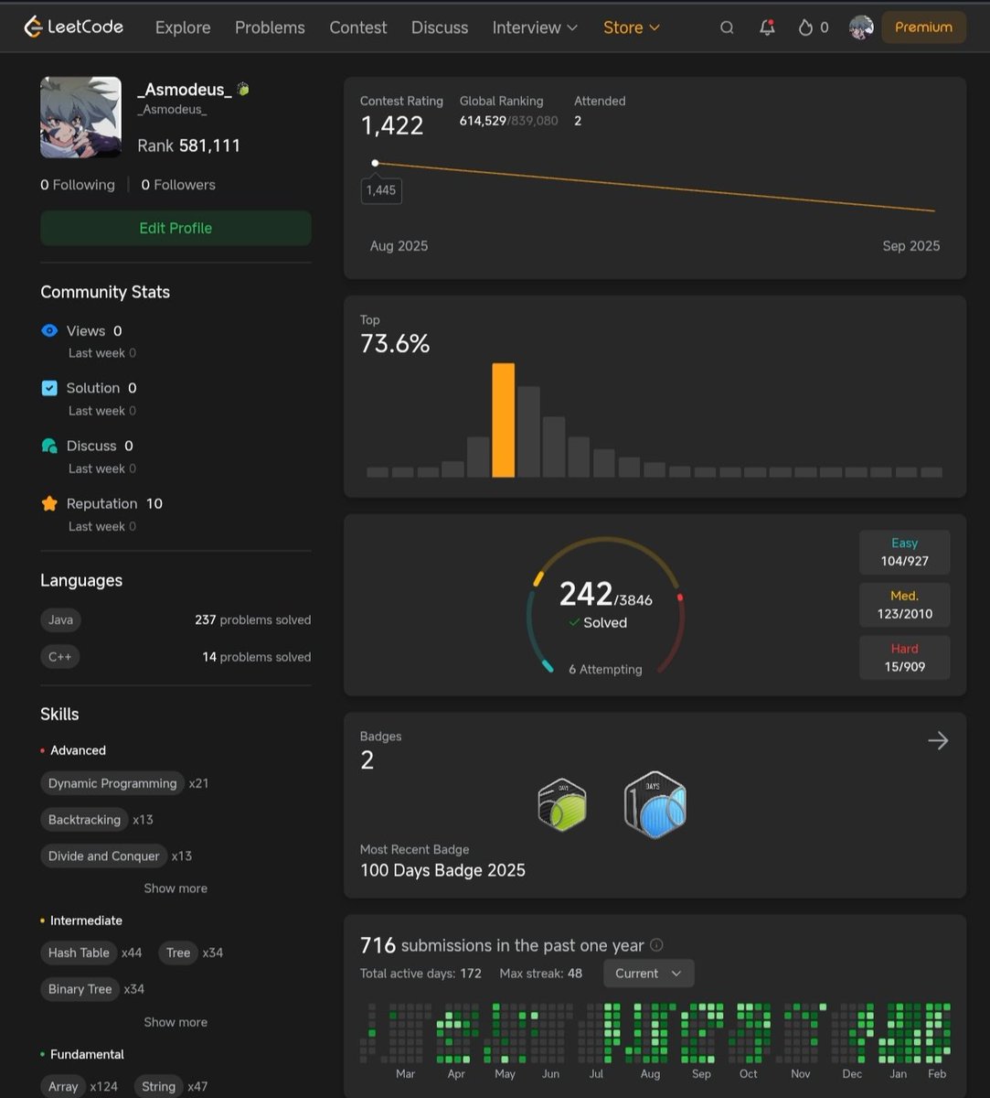Open the 0 Followers list
Screen dimensions: 990x1098
178,185
